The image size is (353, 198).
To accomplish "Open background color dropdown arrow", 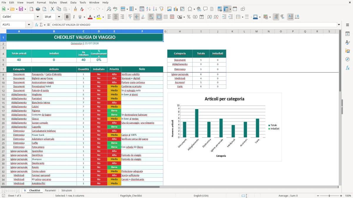I will 103,17.
